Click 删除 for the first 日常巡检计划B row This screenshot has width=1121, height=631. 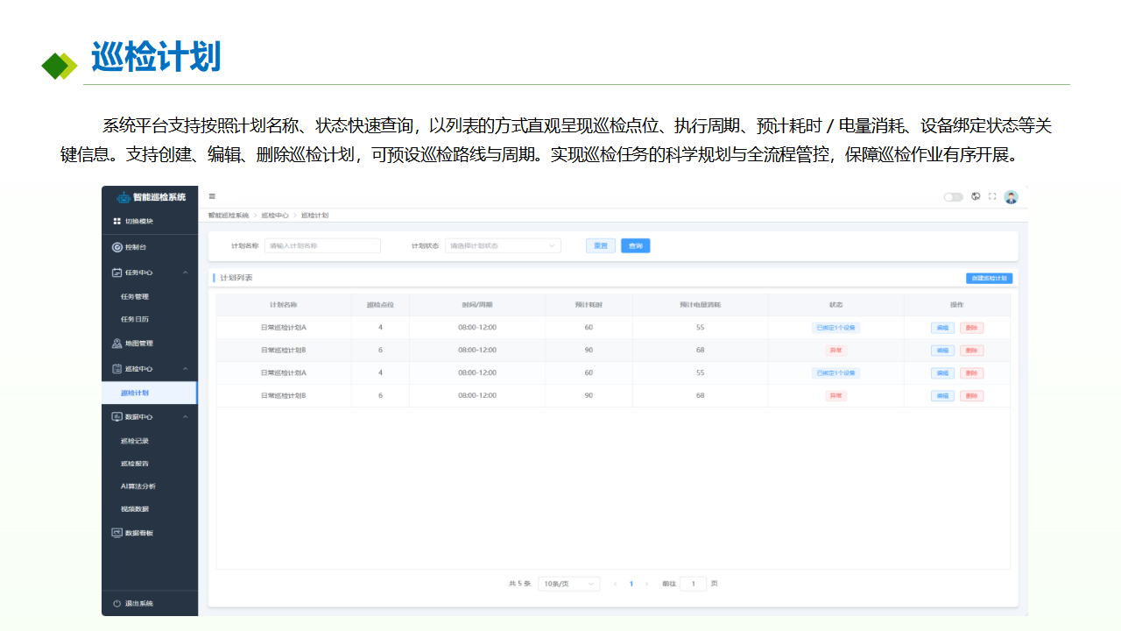pyautogui.click(x=971, y=351)
